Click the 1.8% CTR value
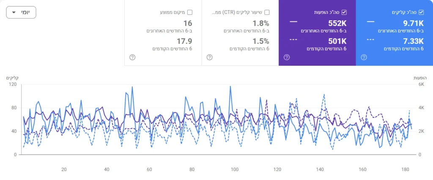Image resolution: width=433 pixels, height=180 pixels. [261, 23]
